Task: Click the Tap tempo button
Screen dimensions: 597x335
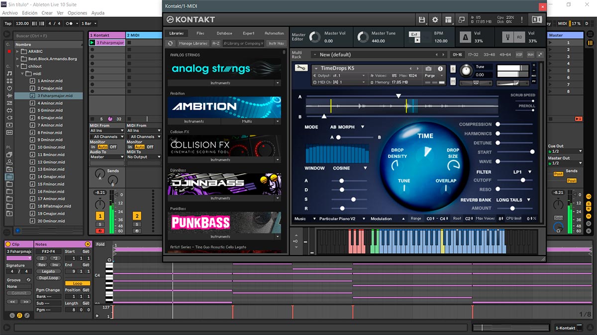Action: 7,23
